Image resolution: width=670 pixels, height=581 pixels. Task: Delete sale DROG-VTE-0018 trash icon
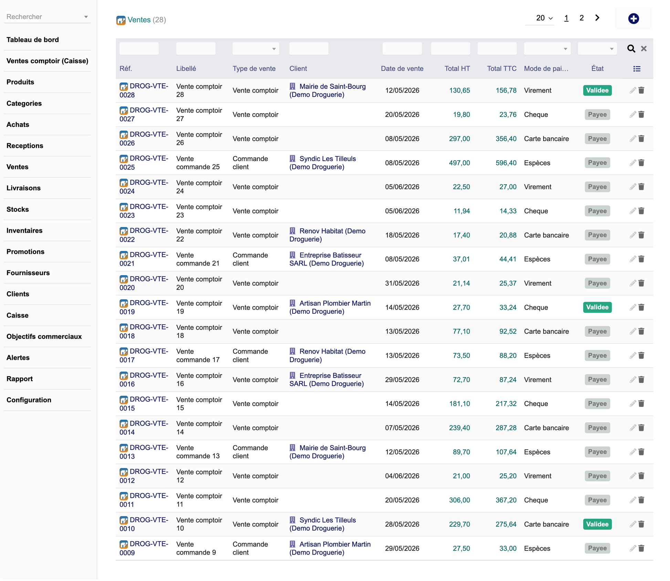click(x=641, y=331)
